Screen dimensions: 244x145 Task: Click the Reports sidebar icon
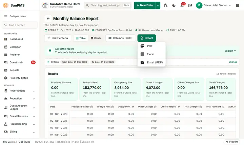6,70
